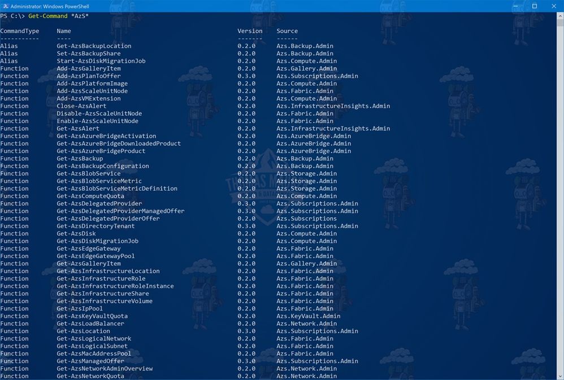The width and height of the screenshot is (564, 380).
Task: Click the Name column header
Action: coord(64,31)
